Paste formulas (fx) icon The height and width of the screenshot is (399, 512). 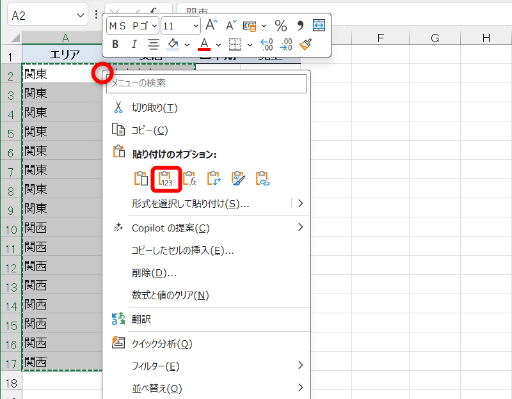(x=190, y=178)
